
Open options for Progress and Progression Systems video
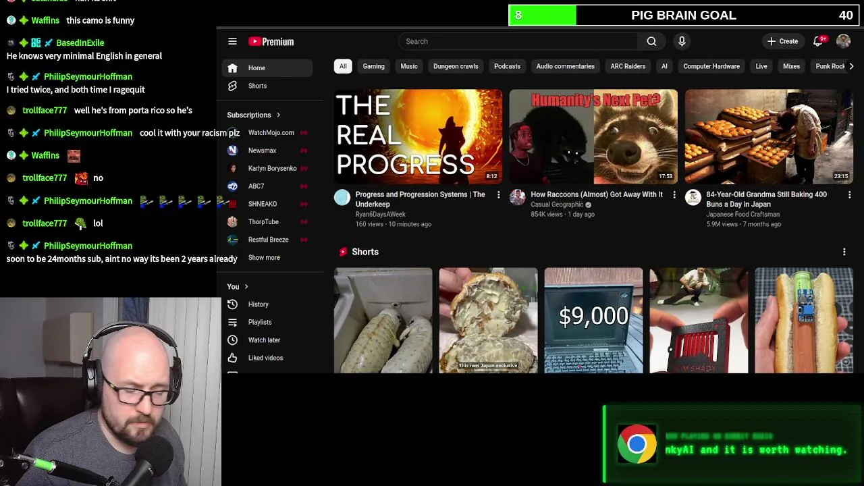pos(498,194)
